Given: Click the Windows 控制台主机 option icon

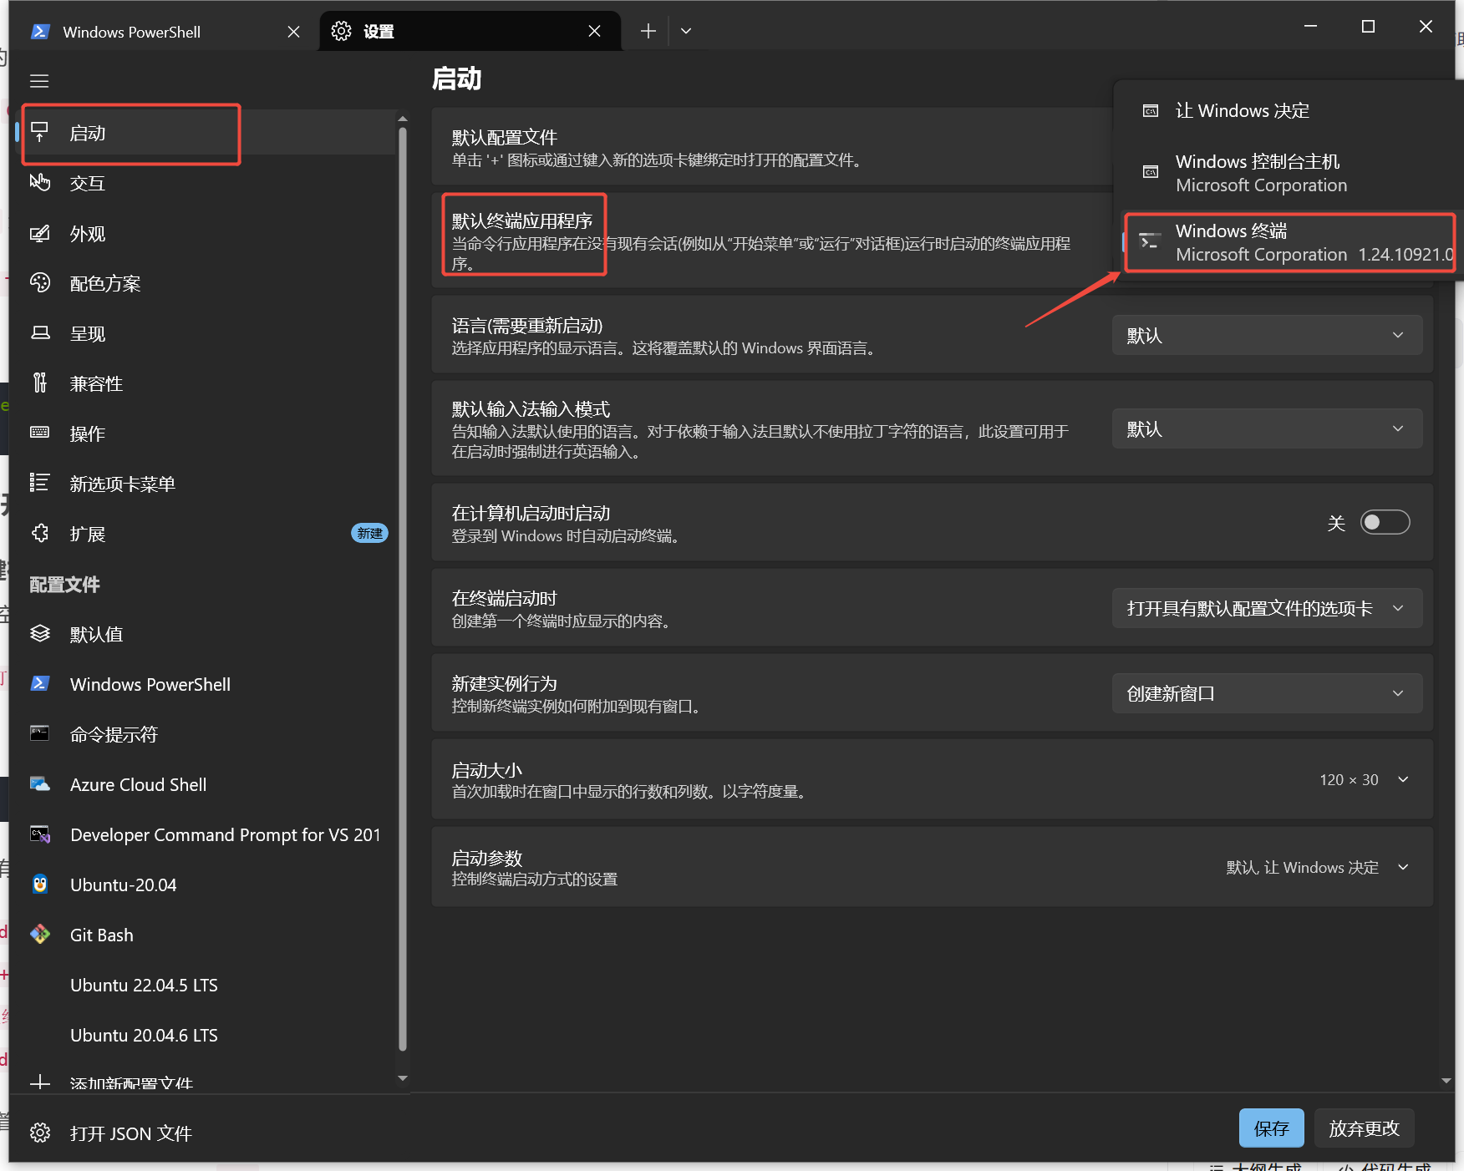Looking at the screenshot, I should click(x=1151, y=172).
